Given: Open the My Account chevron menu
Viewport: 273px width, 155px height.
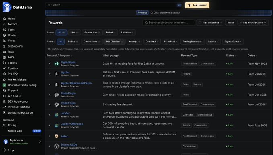Looking at the screenshot, I should [x=40, y=142].
